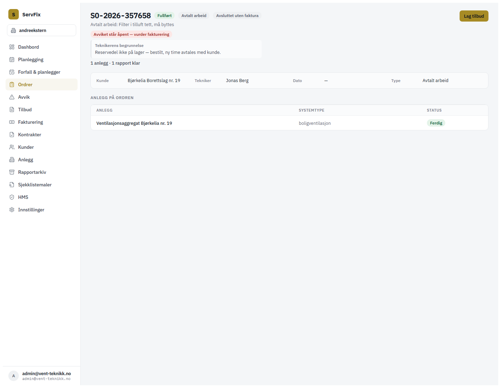Click the Forfall & planlegger clock icon
Viewport: 501px width, 388px height.
pyautogui.click(x=12, y=72)
